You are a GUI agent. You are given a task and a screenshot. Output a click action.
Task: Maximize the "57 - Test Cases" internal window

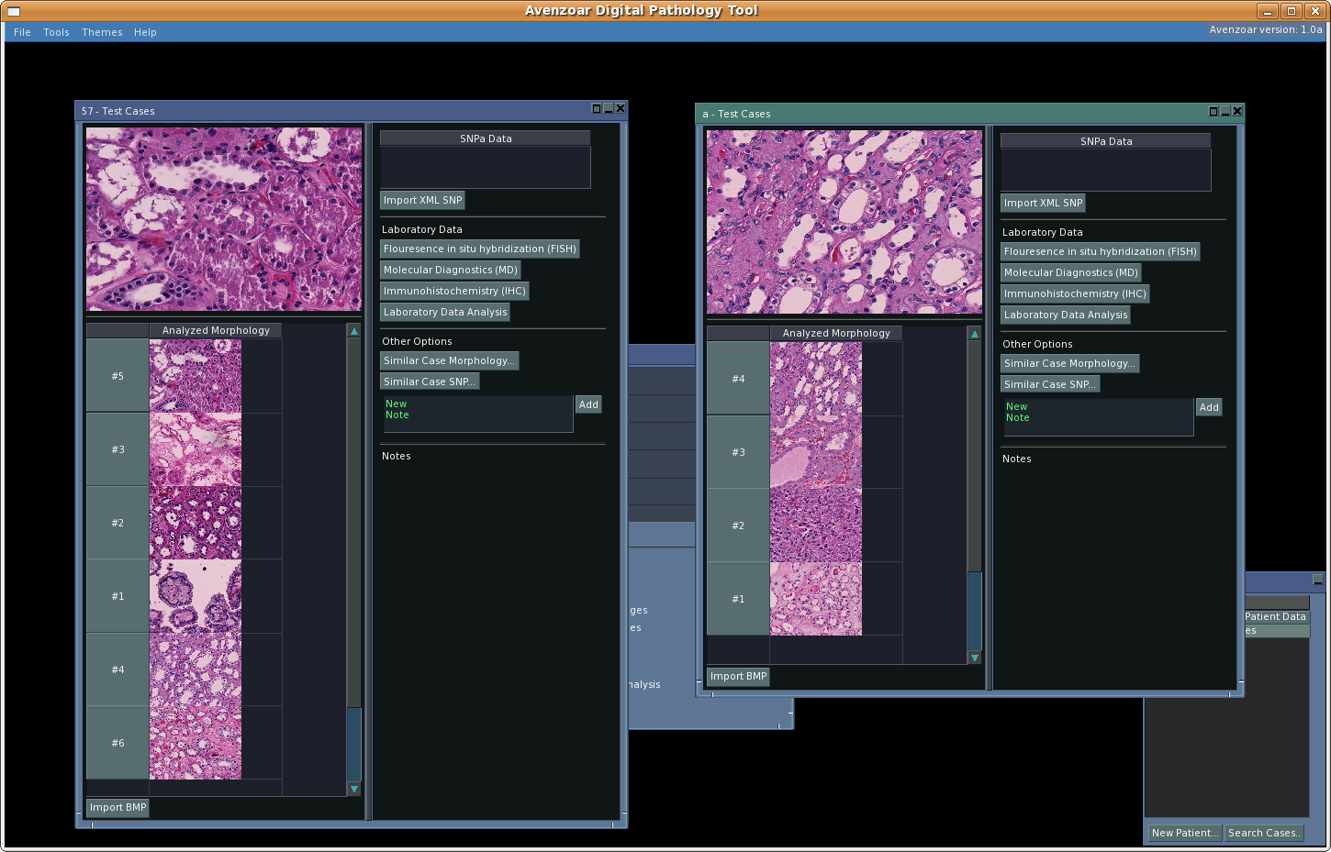pos(596,108)
